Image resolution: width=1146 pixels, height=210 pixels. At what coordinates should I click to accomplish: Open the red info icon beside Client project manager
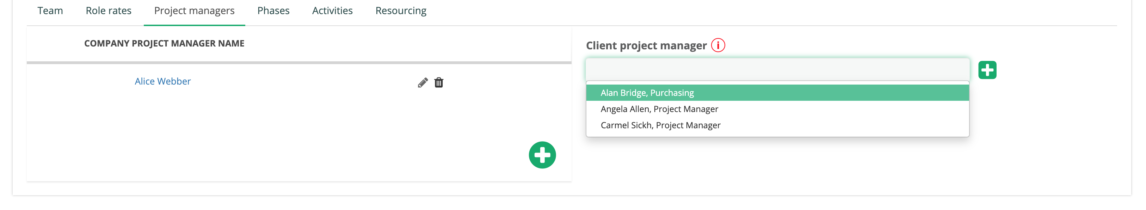pyautogui.click(x=717, y=45)
